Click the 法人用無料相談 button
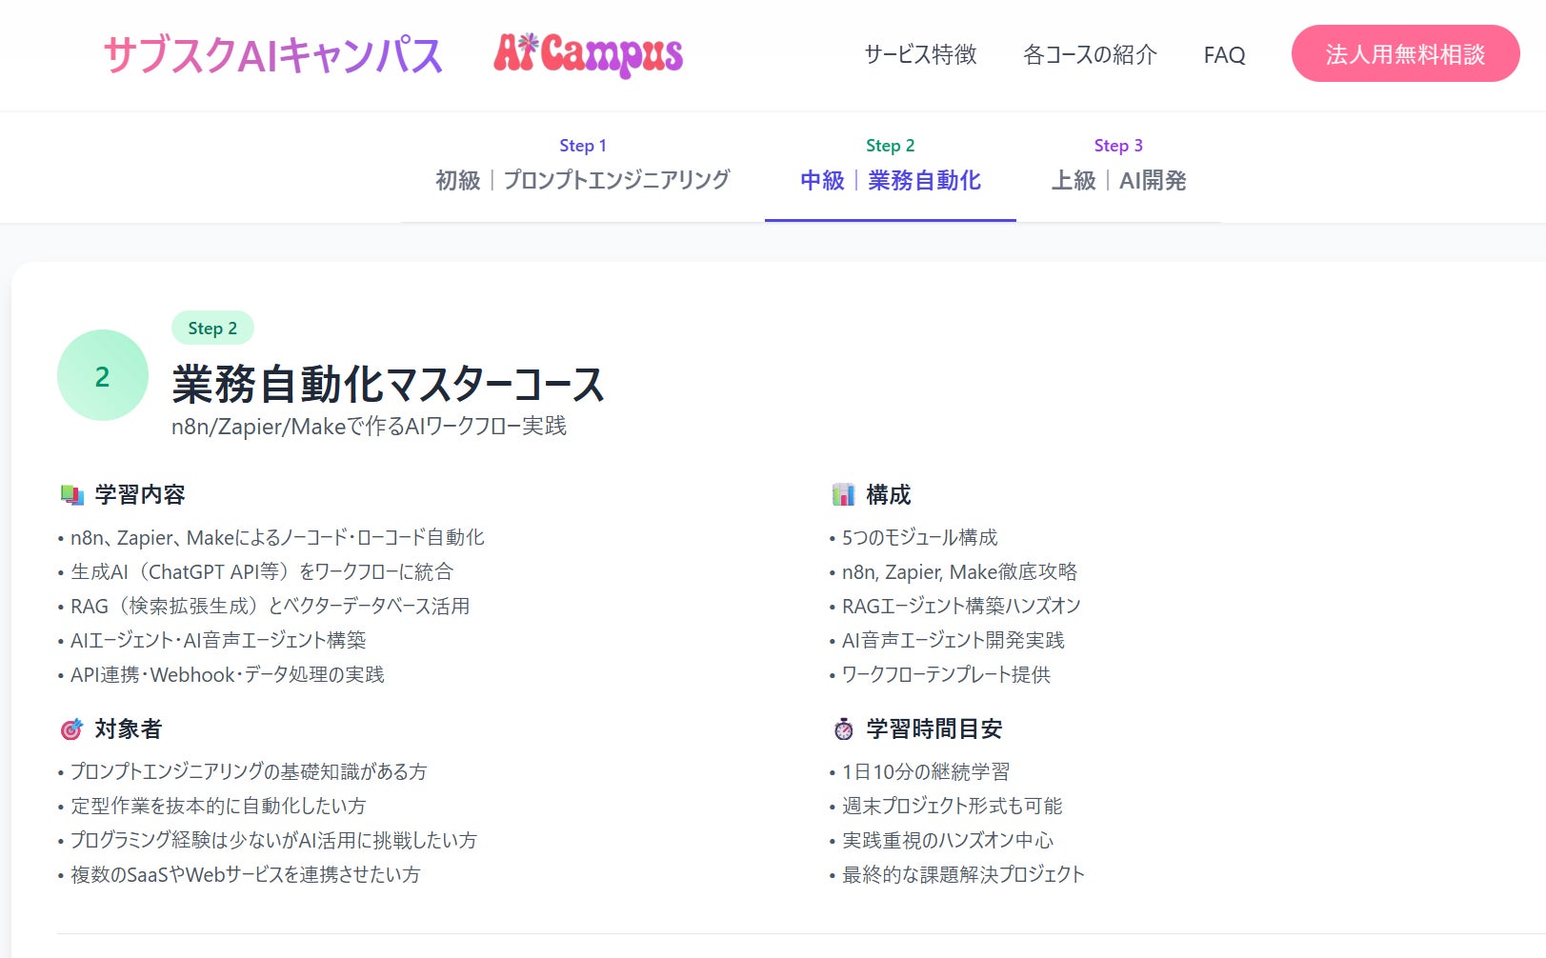The width and height of the screenshot is (1546, 958). point(1405,53)
